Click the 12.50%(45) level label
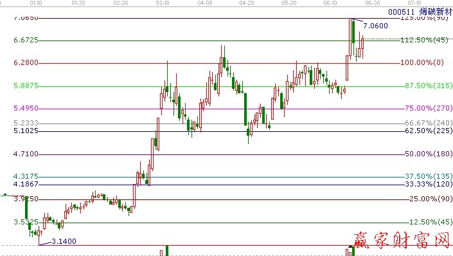This screenshot has width=453, height=256. pos(431,222)
